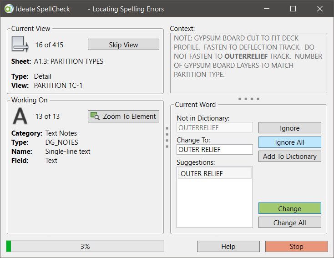
Task: Click sheet name 'A1.3: PARTITION TYPES'
Action: pyautogui.click(x=69, y=61)
